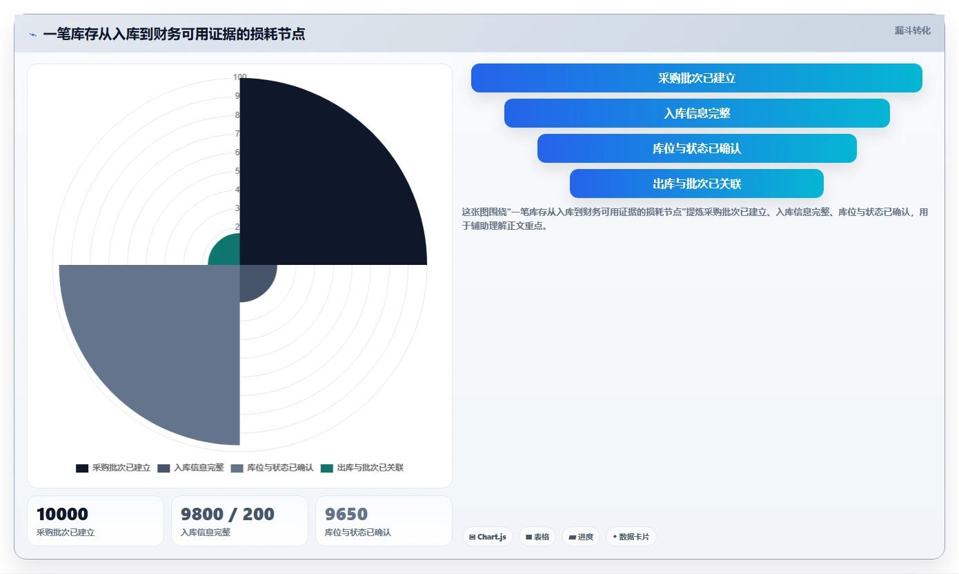Toggle 采购批次已建立 legend color box
The image size is (959, 574).
point(82,468)
